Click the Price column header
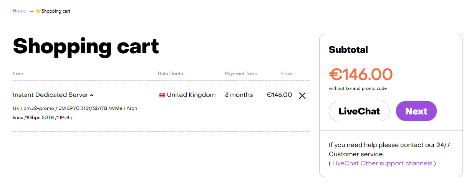This screenshot has height=186, width=469. [286, 73]
